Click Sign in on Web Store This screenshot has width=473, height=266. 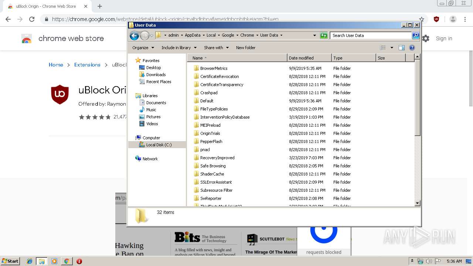tap(444, 38)
